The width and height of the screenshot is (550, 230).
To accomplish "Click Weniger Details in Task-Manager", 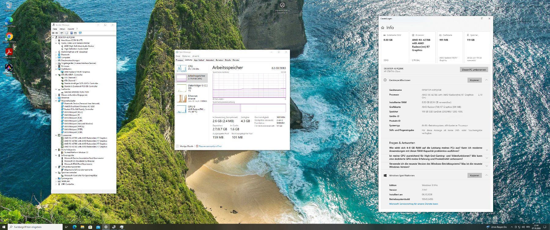I will click(x=185, y=146).
